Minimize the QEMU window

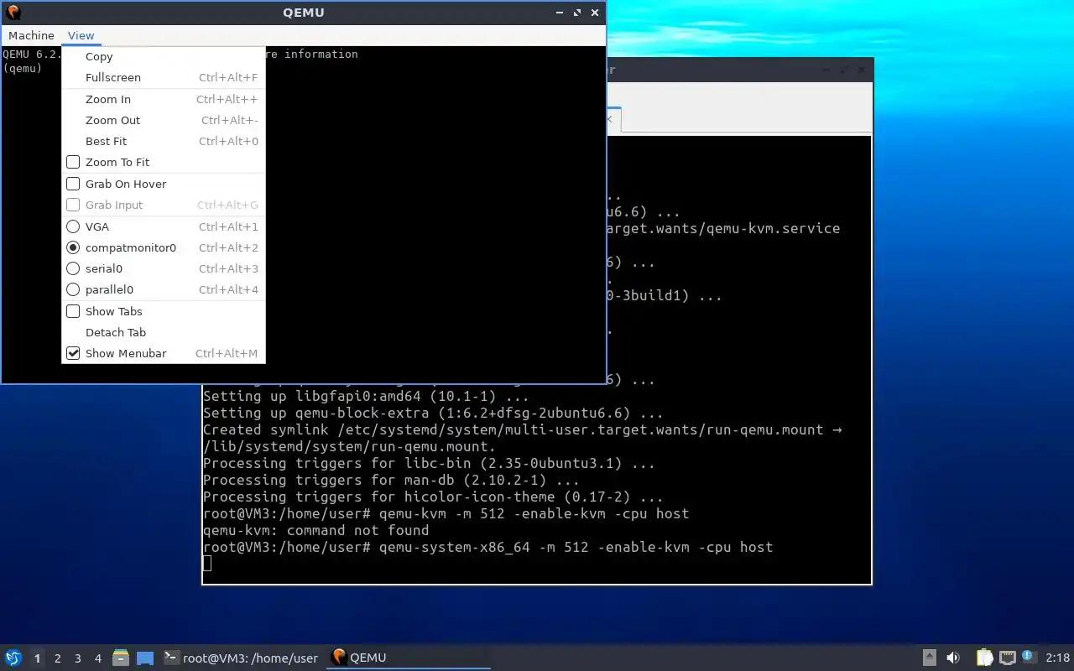(x=560, y=13)
